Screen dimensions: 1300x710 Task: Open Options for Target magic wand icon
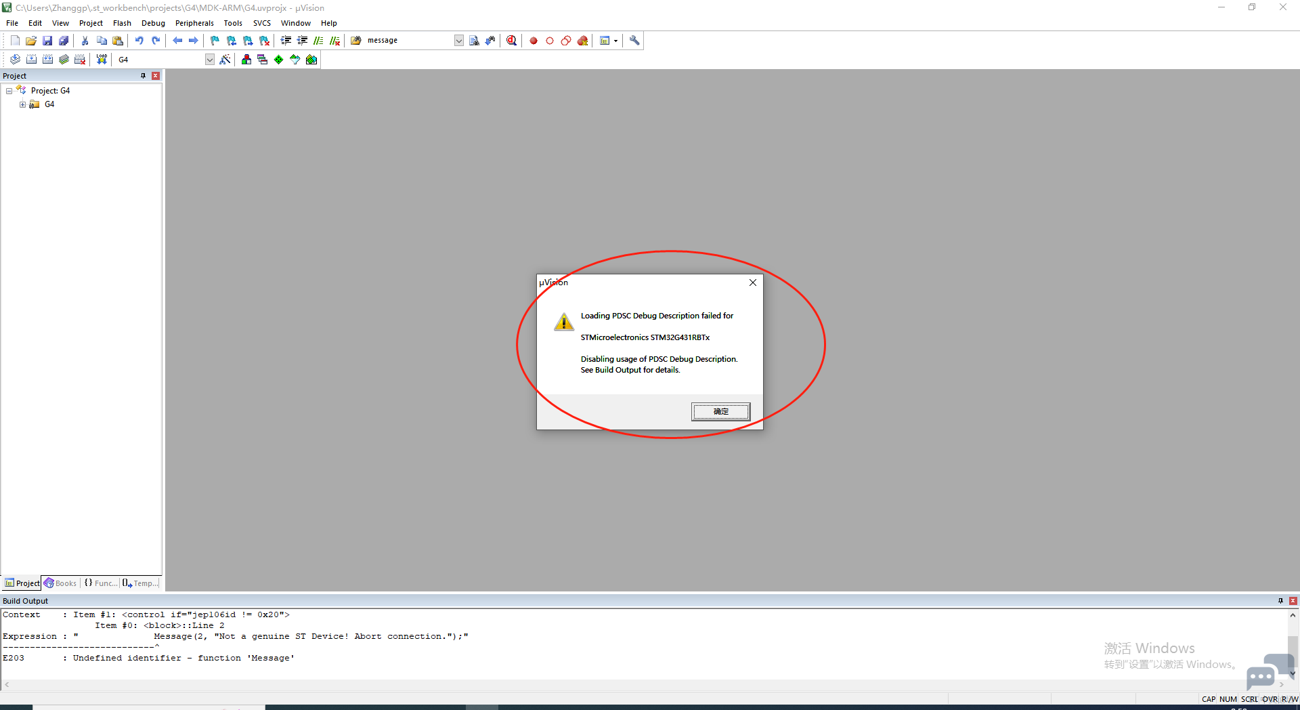tap(225, 60)
